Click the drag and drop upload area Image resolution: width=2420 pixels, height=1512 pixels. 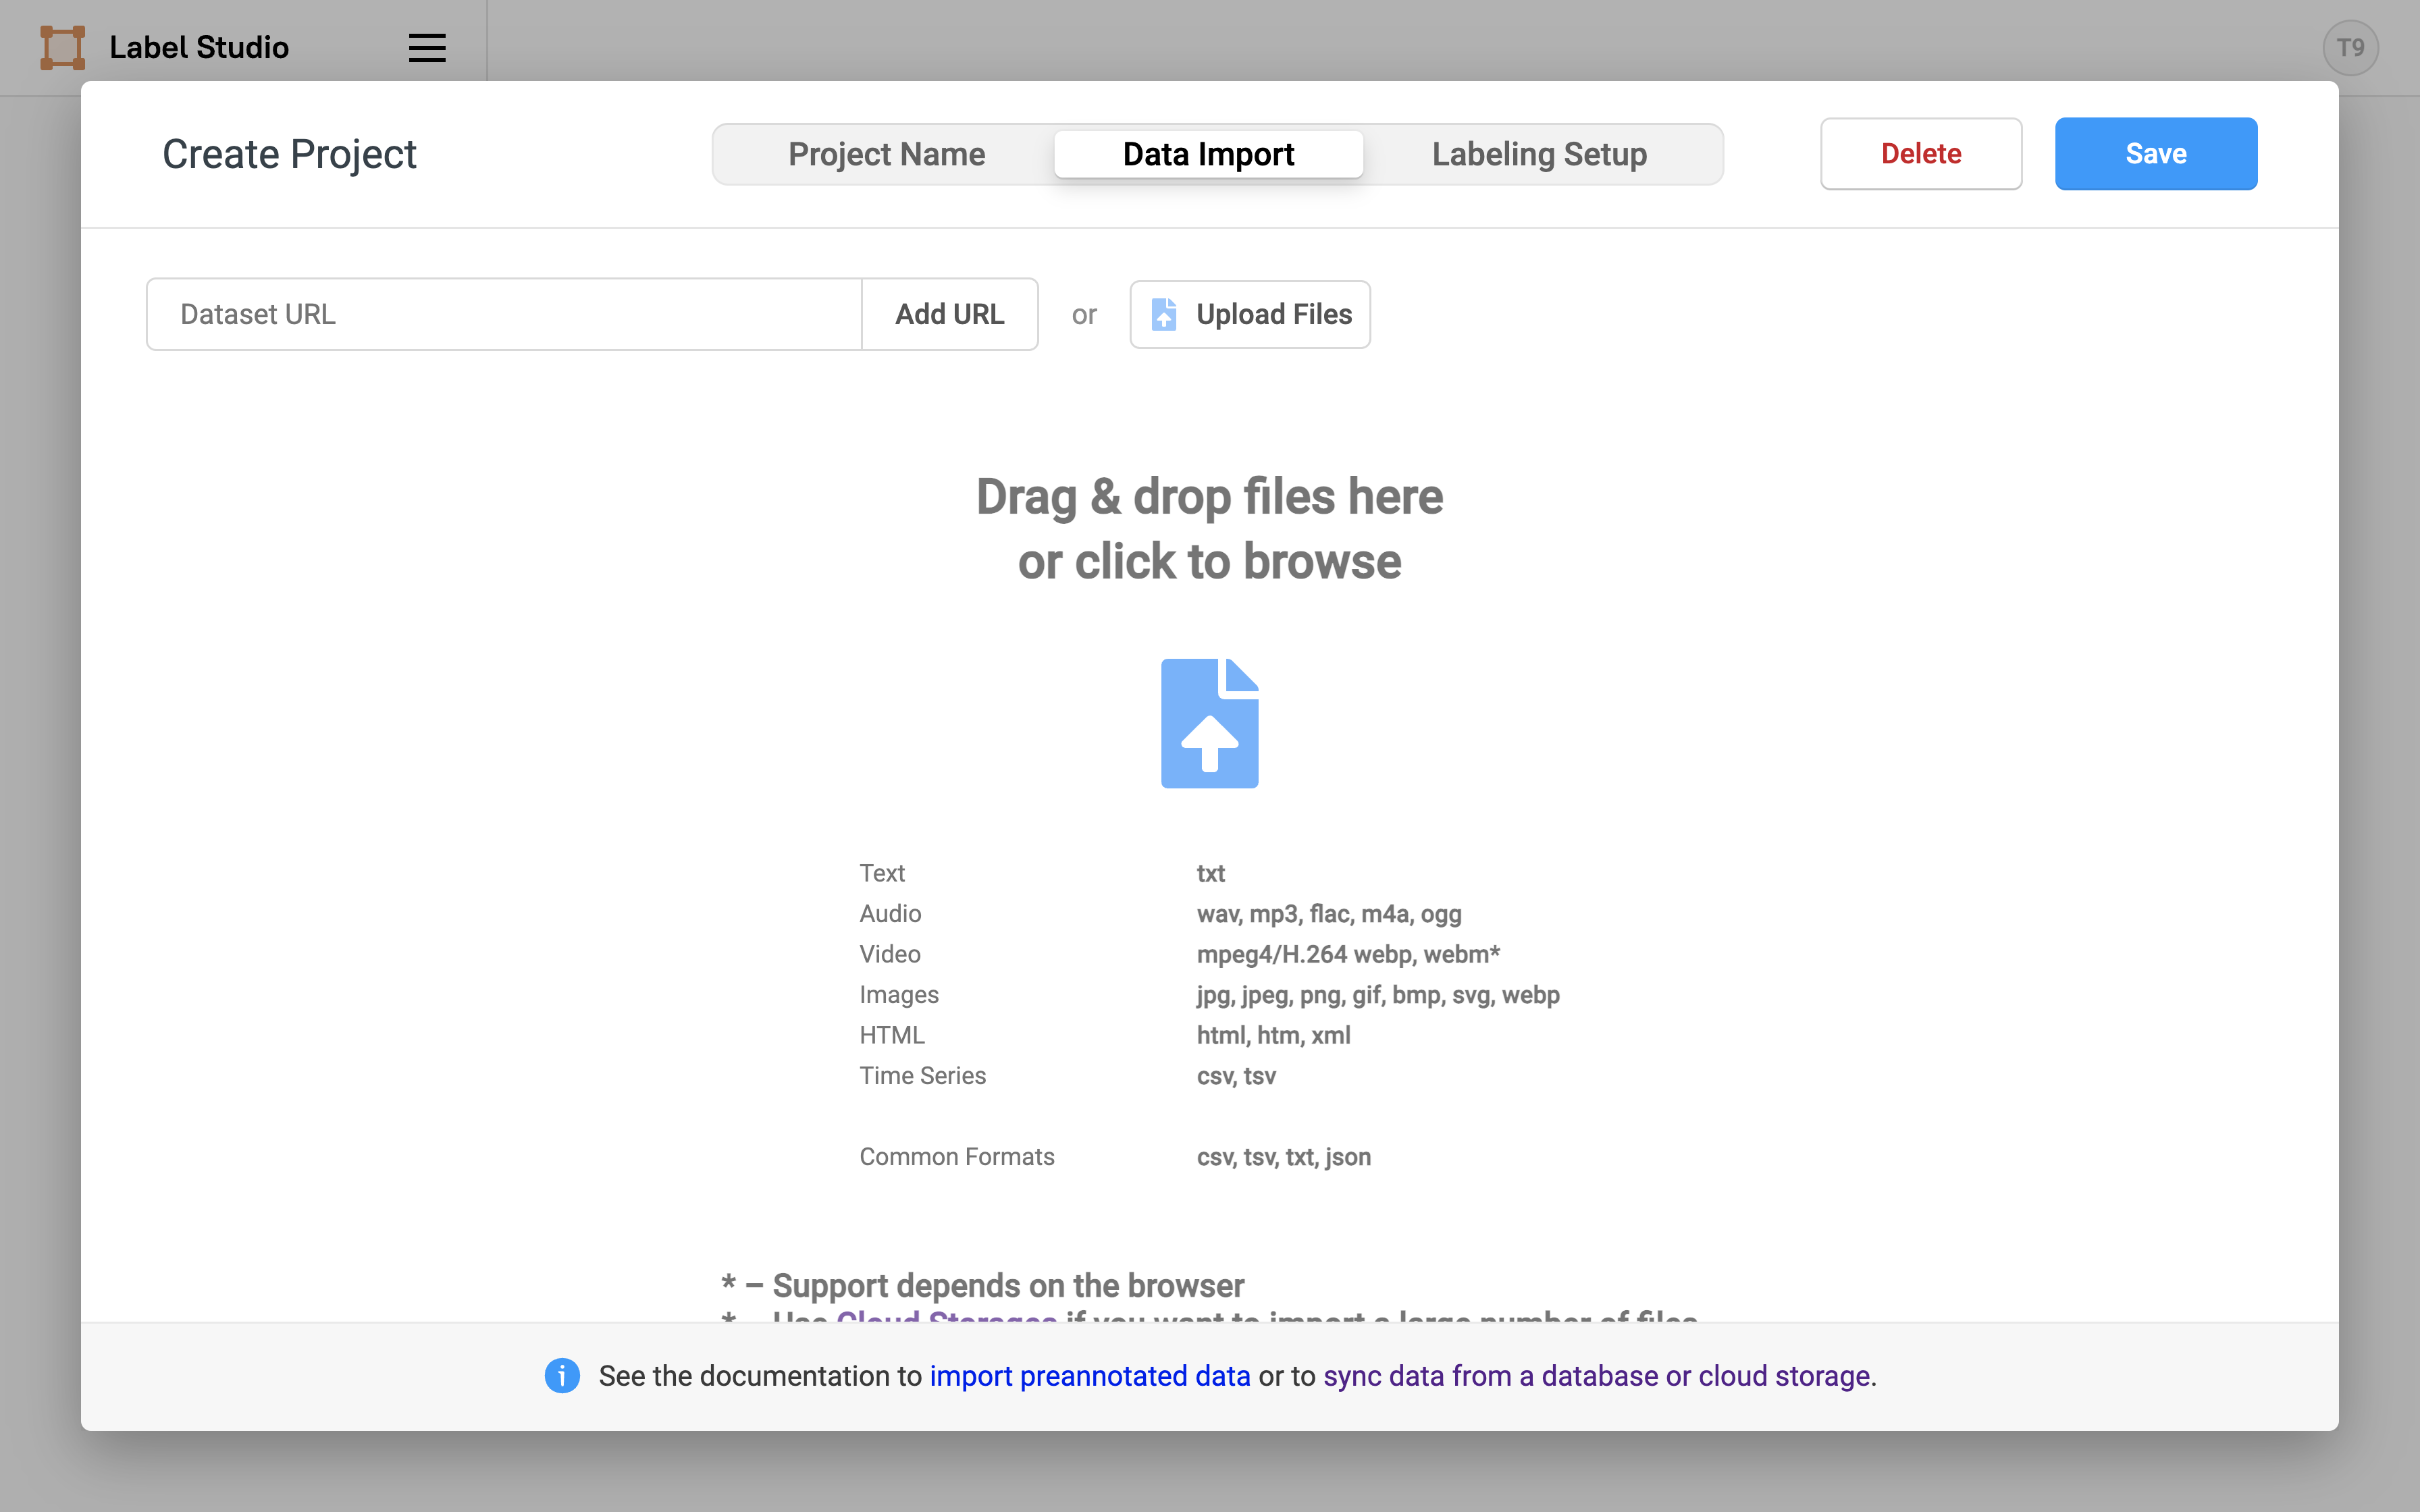coord(1209,723)
